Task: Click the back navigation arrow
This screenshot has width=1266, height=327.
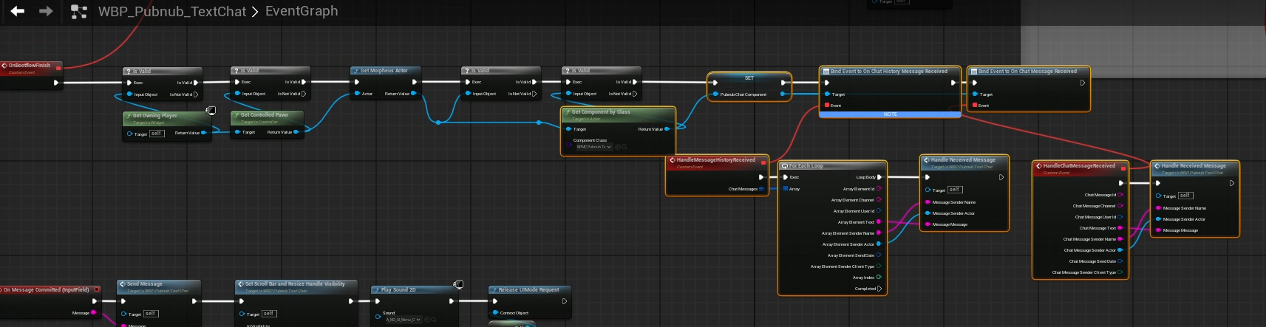Action: [18, 11]
